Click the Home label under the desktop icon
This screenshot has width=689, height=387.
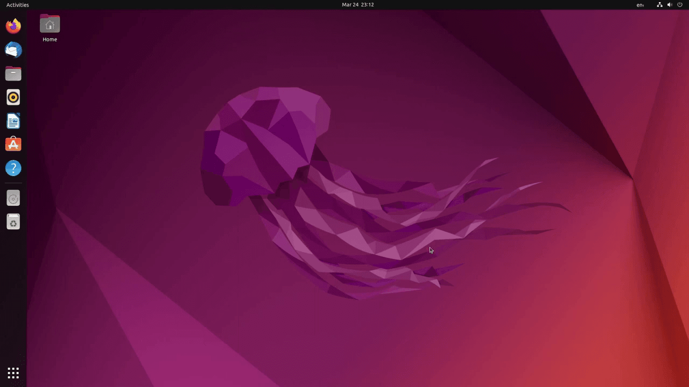click(50, 39)
